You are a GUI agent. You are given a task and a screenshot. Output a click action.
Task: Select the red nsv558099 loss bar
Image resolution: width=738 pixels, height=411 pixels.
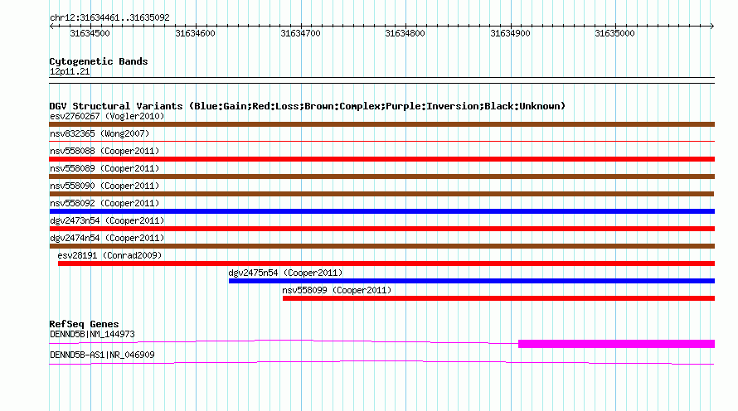[498, 298]
